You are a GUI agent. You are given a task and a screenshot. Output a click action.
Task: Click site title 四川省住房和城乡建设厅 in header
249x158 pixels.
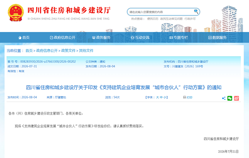pos(69,10)
